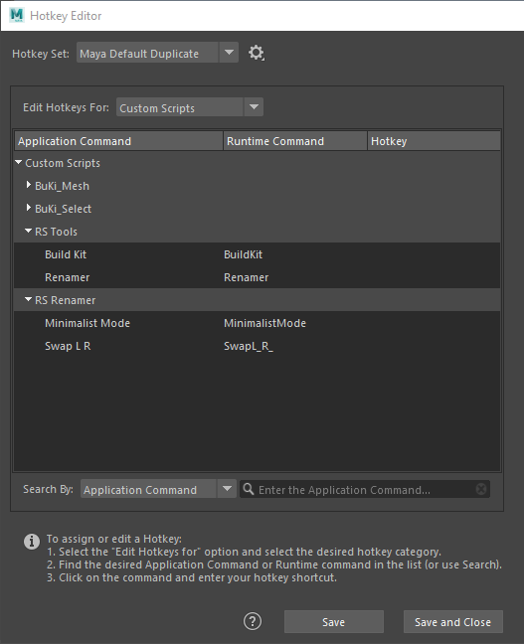Expand the BuKi_Select group
The width and height of the screenshot is (524, 644).
[29, 208]
